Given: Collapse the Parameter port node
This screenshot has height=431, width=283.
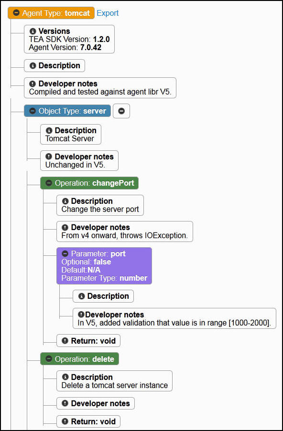Looking at the screenshot, I should (65, 253).
